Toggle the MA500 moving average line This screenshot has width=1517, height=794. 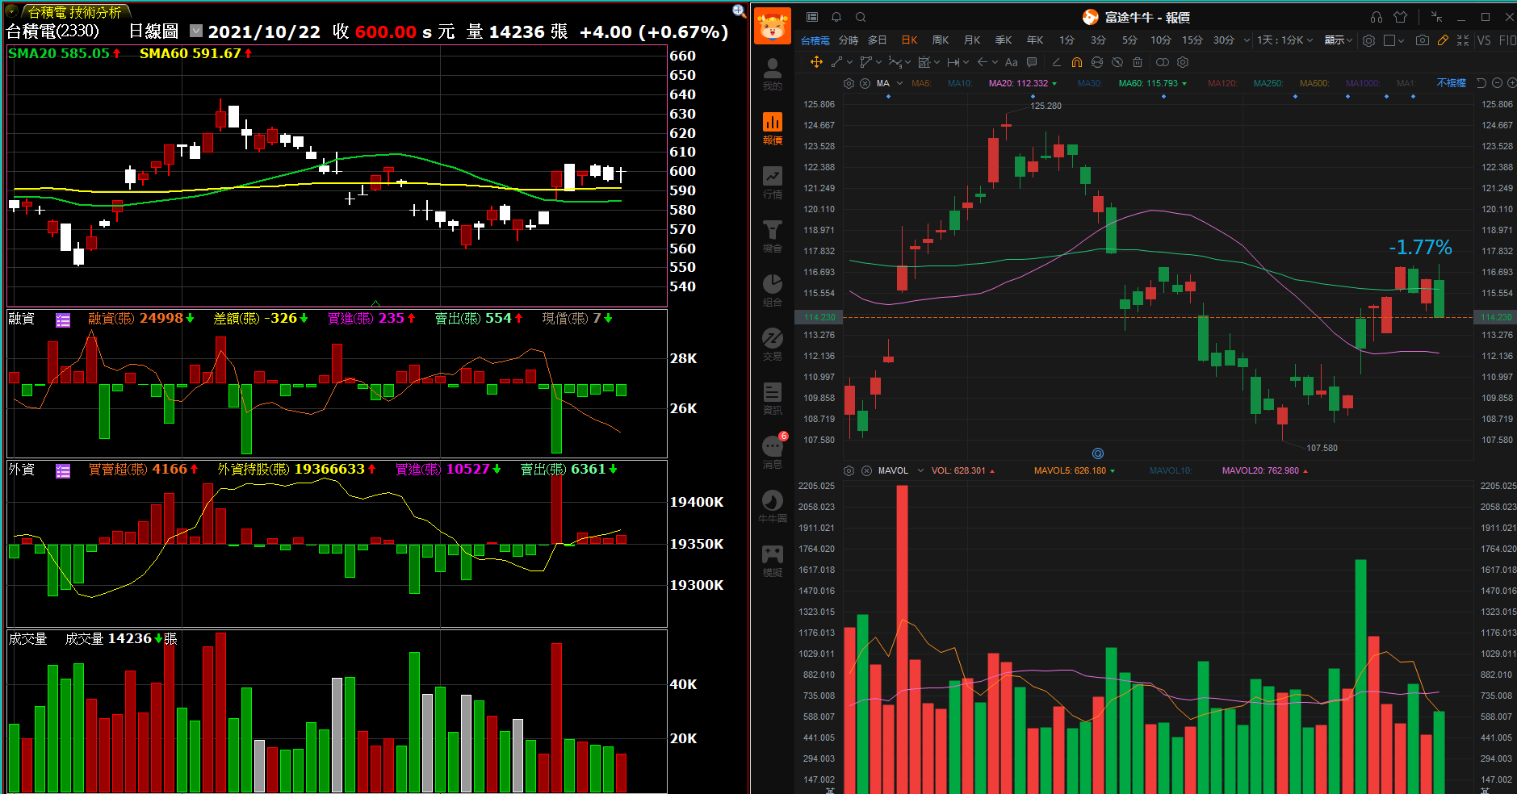point(1314,83)
